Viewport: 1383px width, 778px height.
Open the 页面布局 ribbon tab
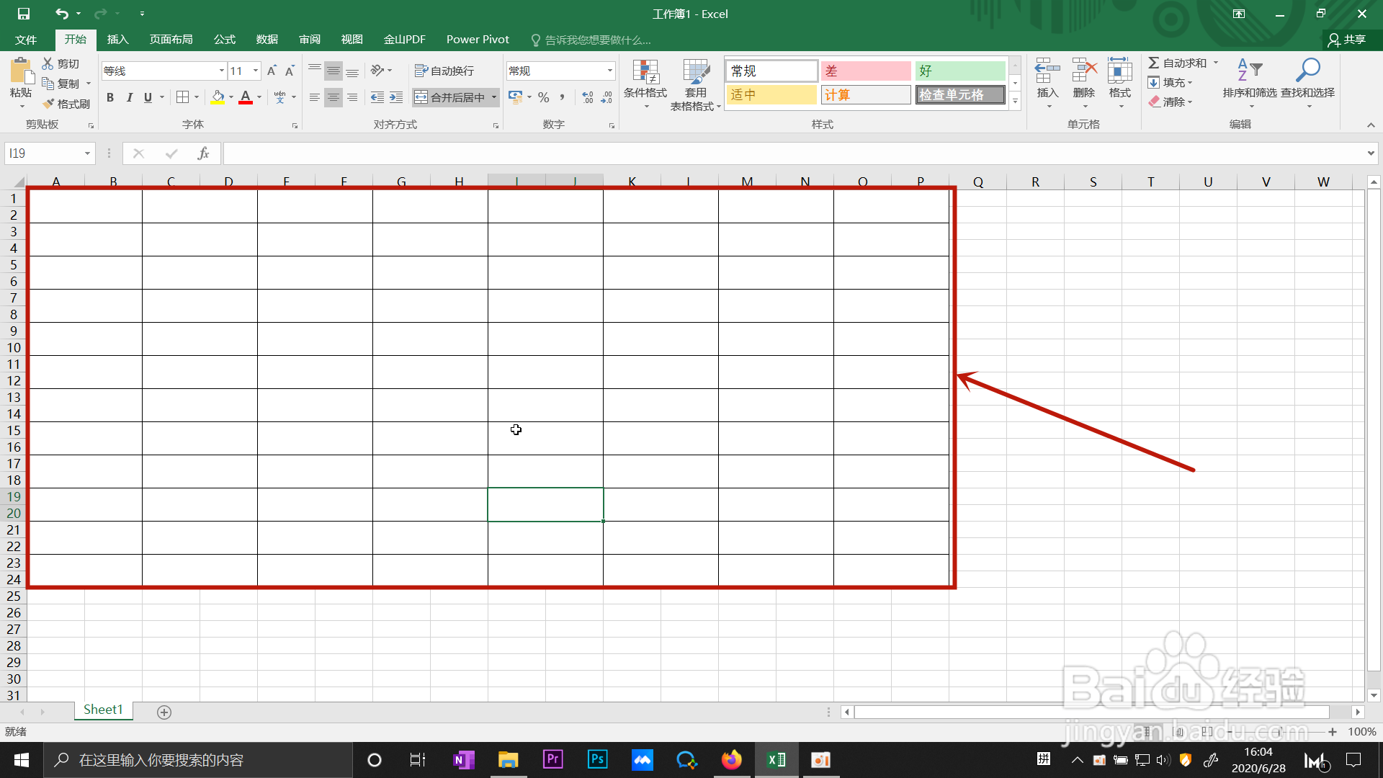click(x=171, y=40)
